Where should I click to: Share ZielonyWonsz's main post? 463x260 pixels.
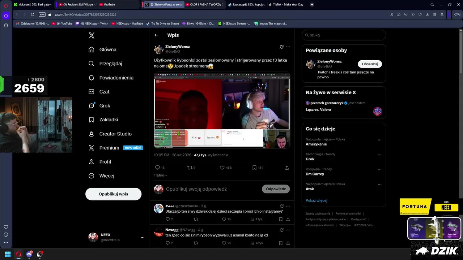point(287,168)
